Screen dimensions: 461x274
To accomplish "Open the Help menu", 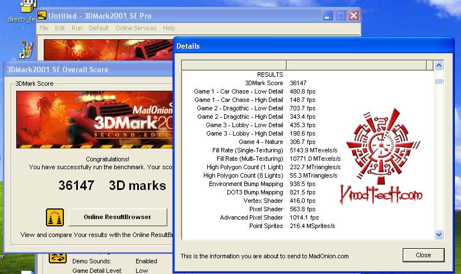I will point(169,28).
